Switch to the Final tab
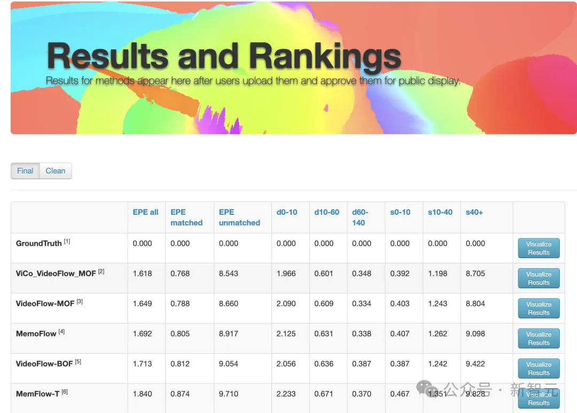Viewport: 577px width, 413px height. click(25, 171)
